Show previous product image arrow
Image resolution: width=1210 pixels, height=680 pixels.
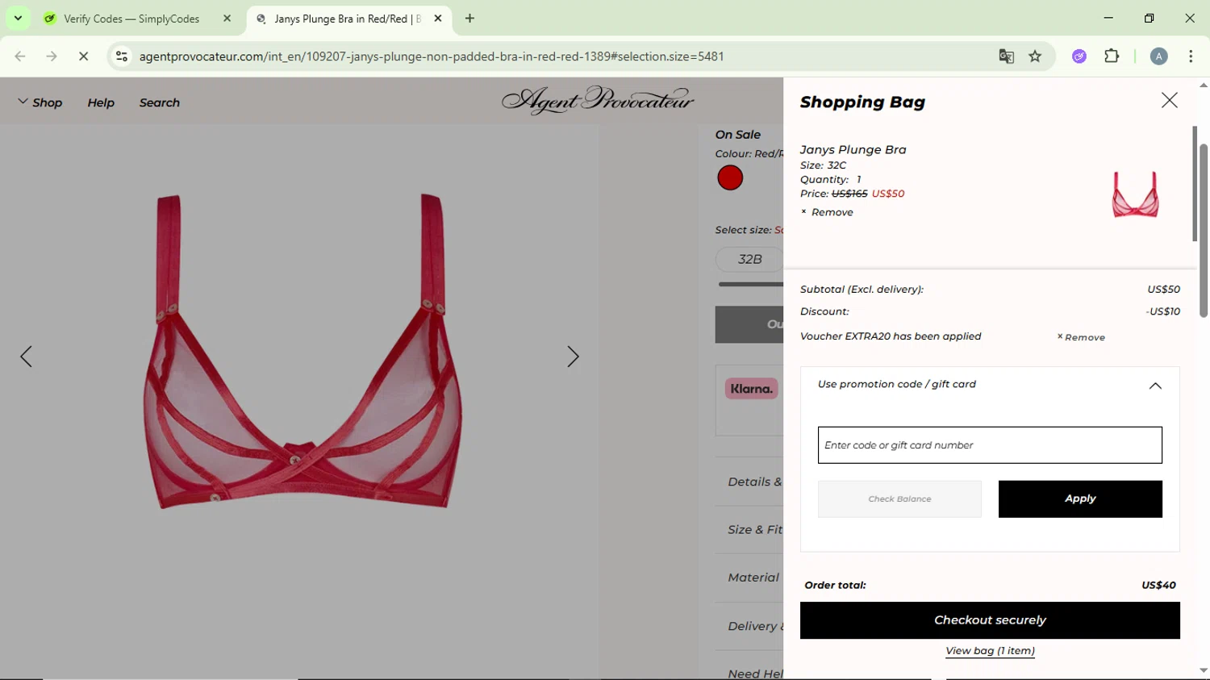point(26,357)
